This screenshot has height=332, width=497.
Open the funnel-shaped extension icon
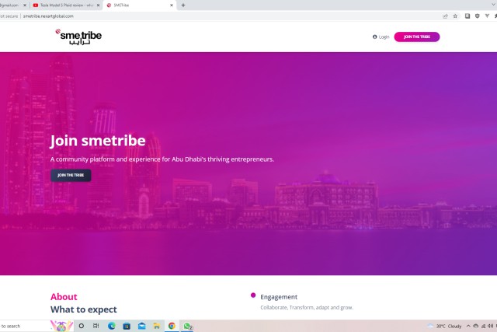click(487, 16)
